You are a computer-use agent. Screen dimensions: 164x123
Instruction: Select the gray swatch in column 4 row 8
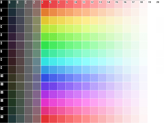click(29, 62)
